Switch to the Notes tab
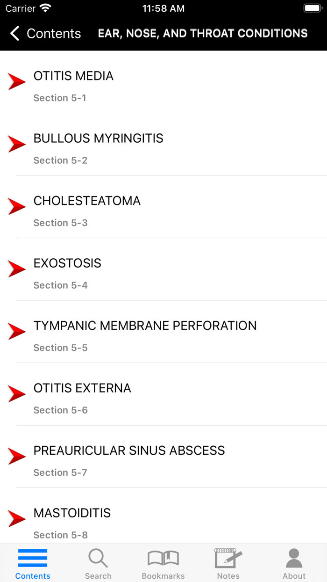 [x=228, y=563]
